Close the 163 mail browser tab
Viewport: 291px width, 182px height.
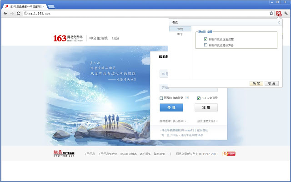click(44, 6)
